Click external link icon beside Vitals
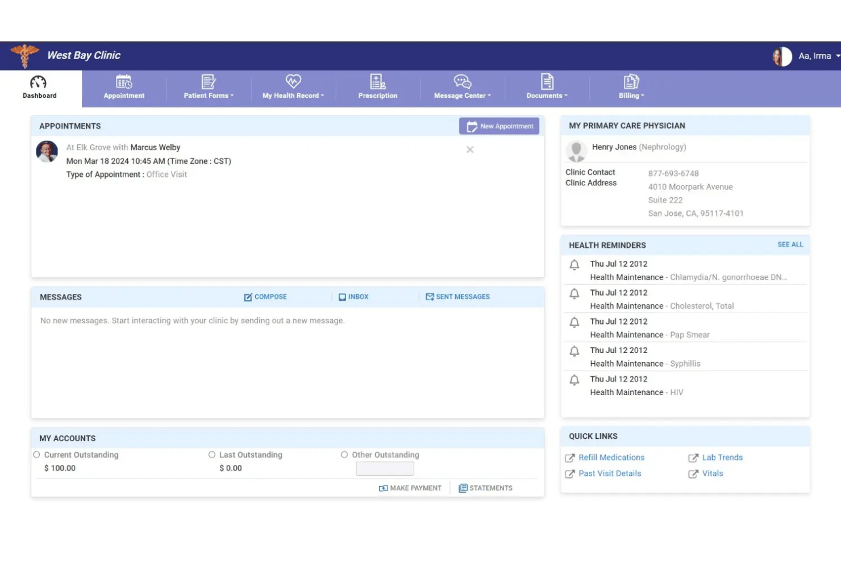The height and width of the screenshot is (561, 841). [693, 474]
